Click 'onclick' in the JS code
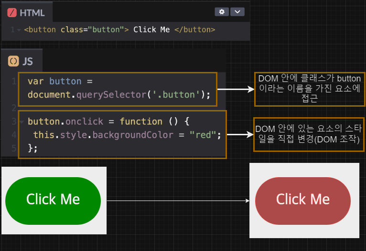 (x=84, y=121)
